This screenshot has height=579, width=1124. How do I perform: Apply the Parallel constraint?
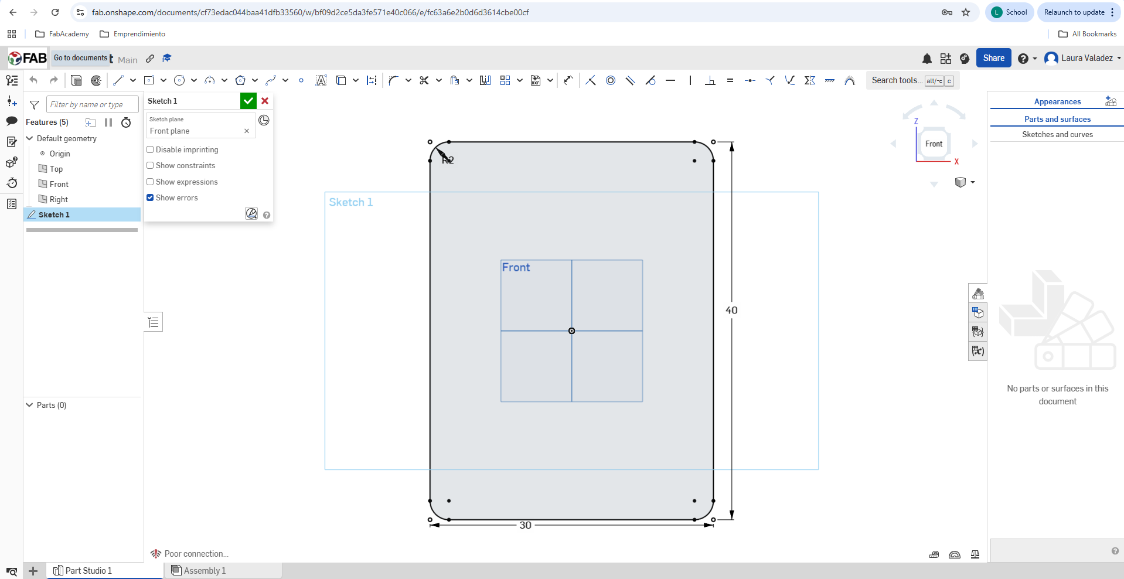coord(631,80)
